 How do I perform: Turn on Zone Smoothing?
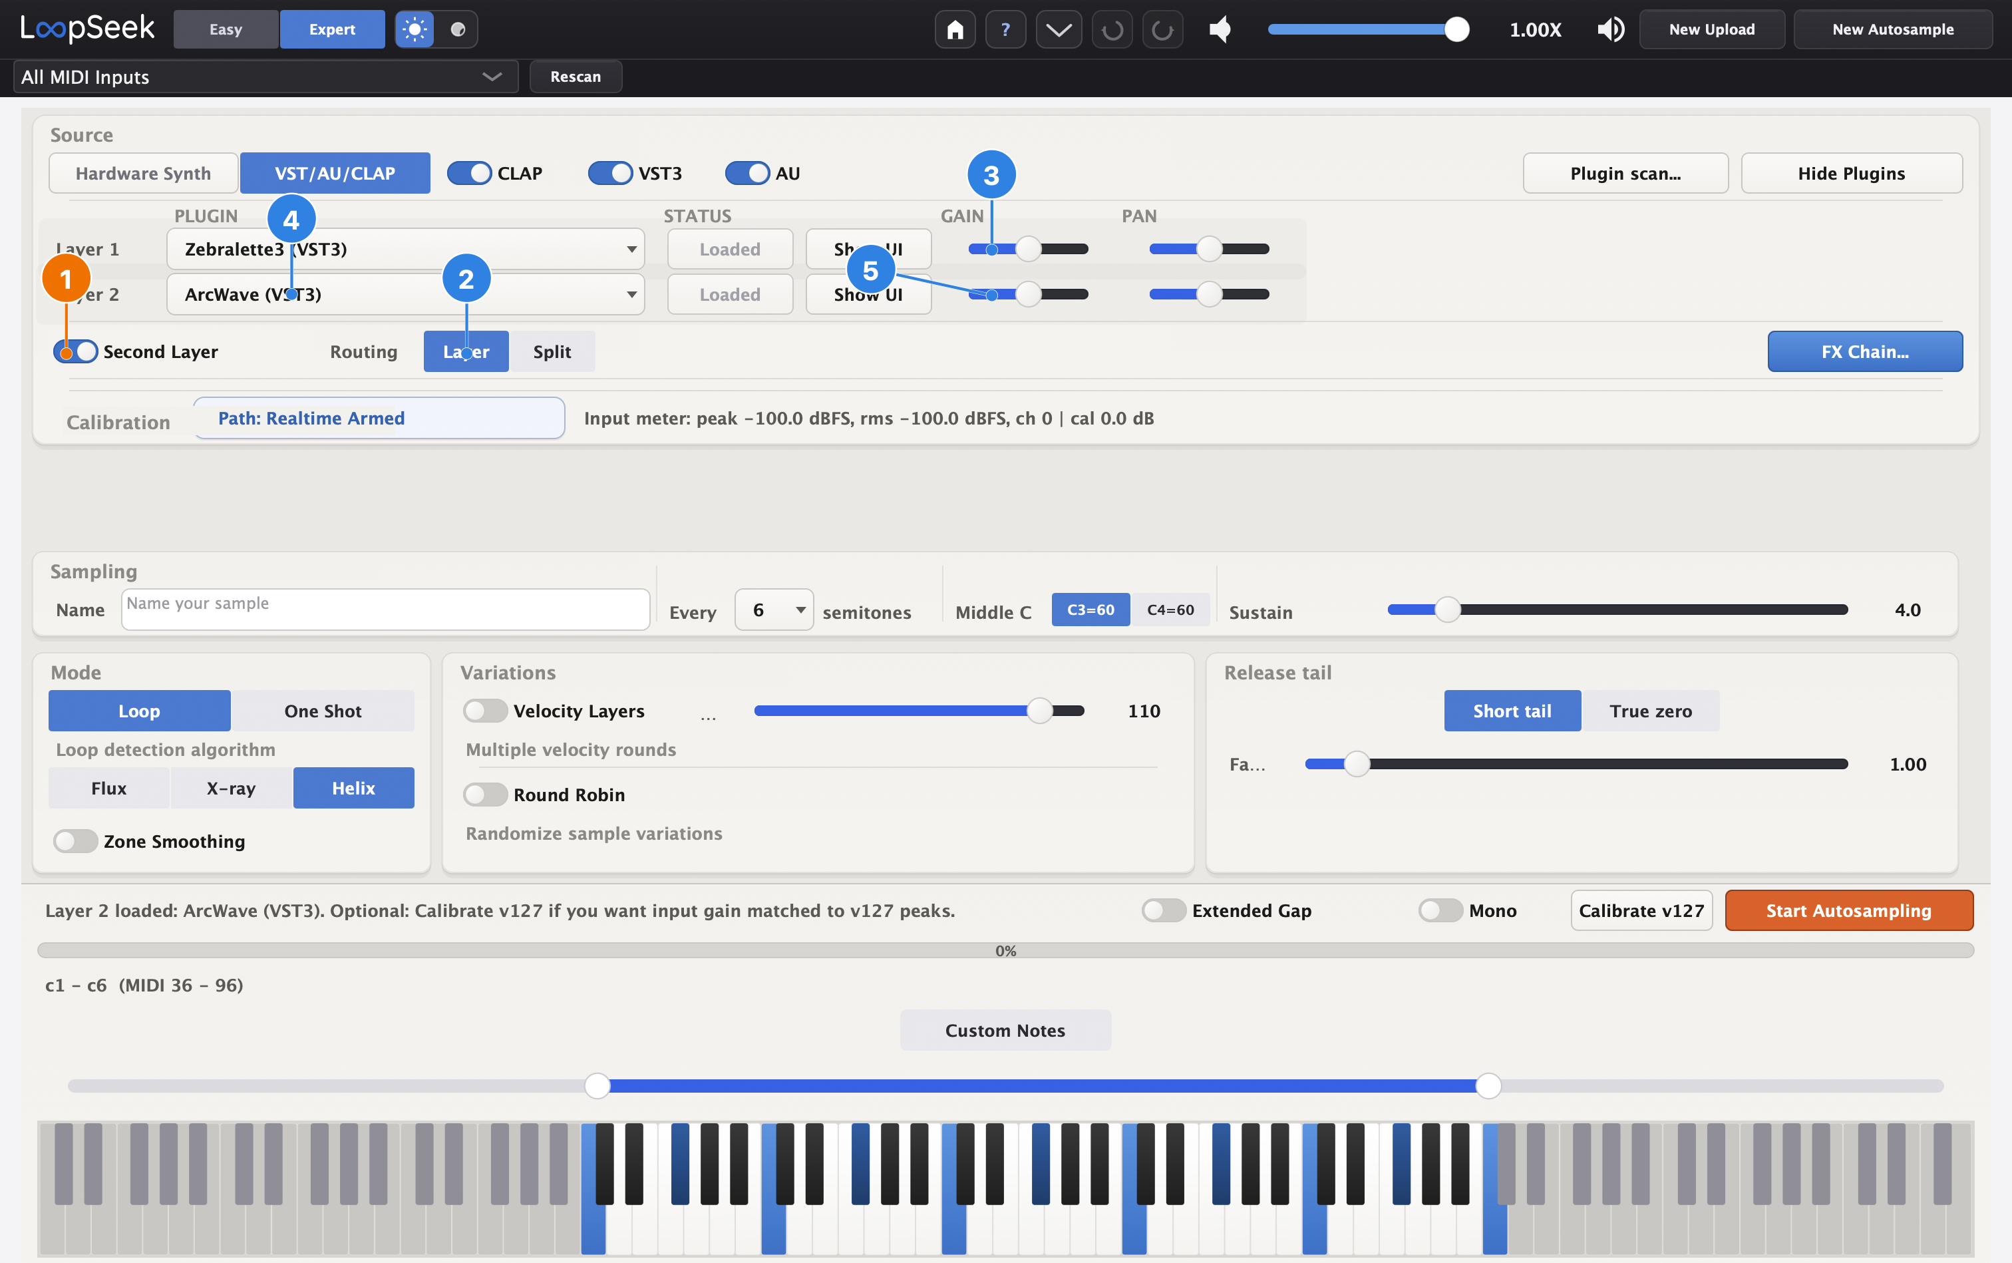tap(75, 841)
